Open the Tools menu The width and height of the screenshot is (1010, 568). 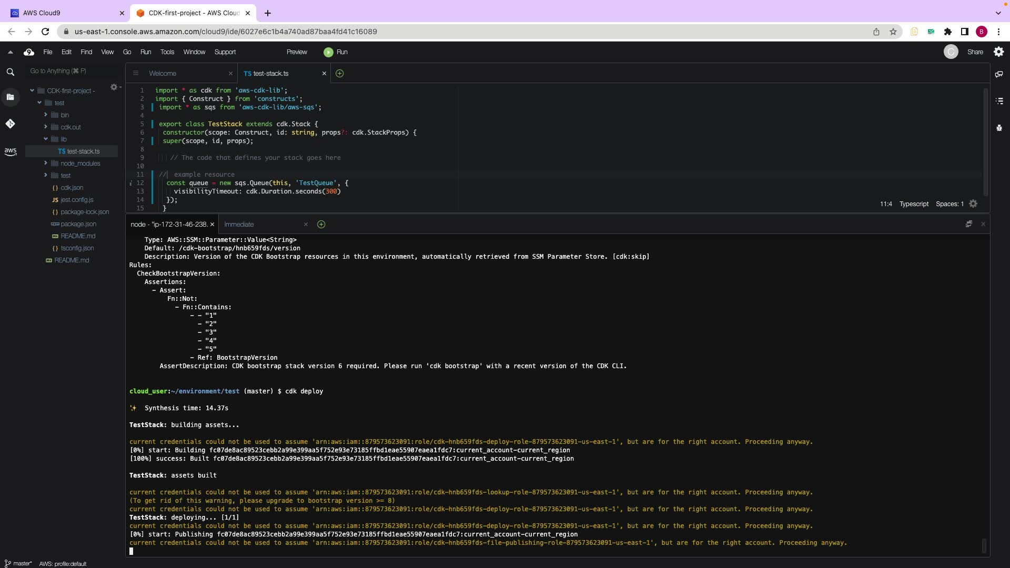click(x=167, y=52)
